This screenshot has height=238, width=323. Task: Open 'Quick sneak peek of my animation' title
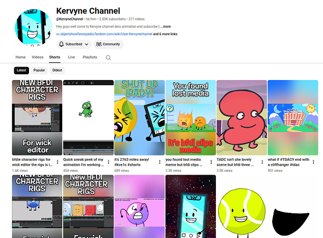pyautogui.click(x=83, y=162)
